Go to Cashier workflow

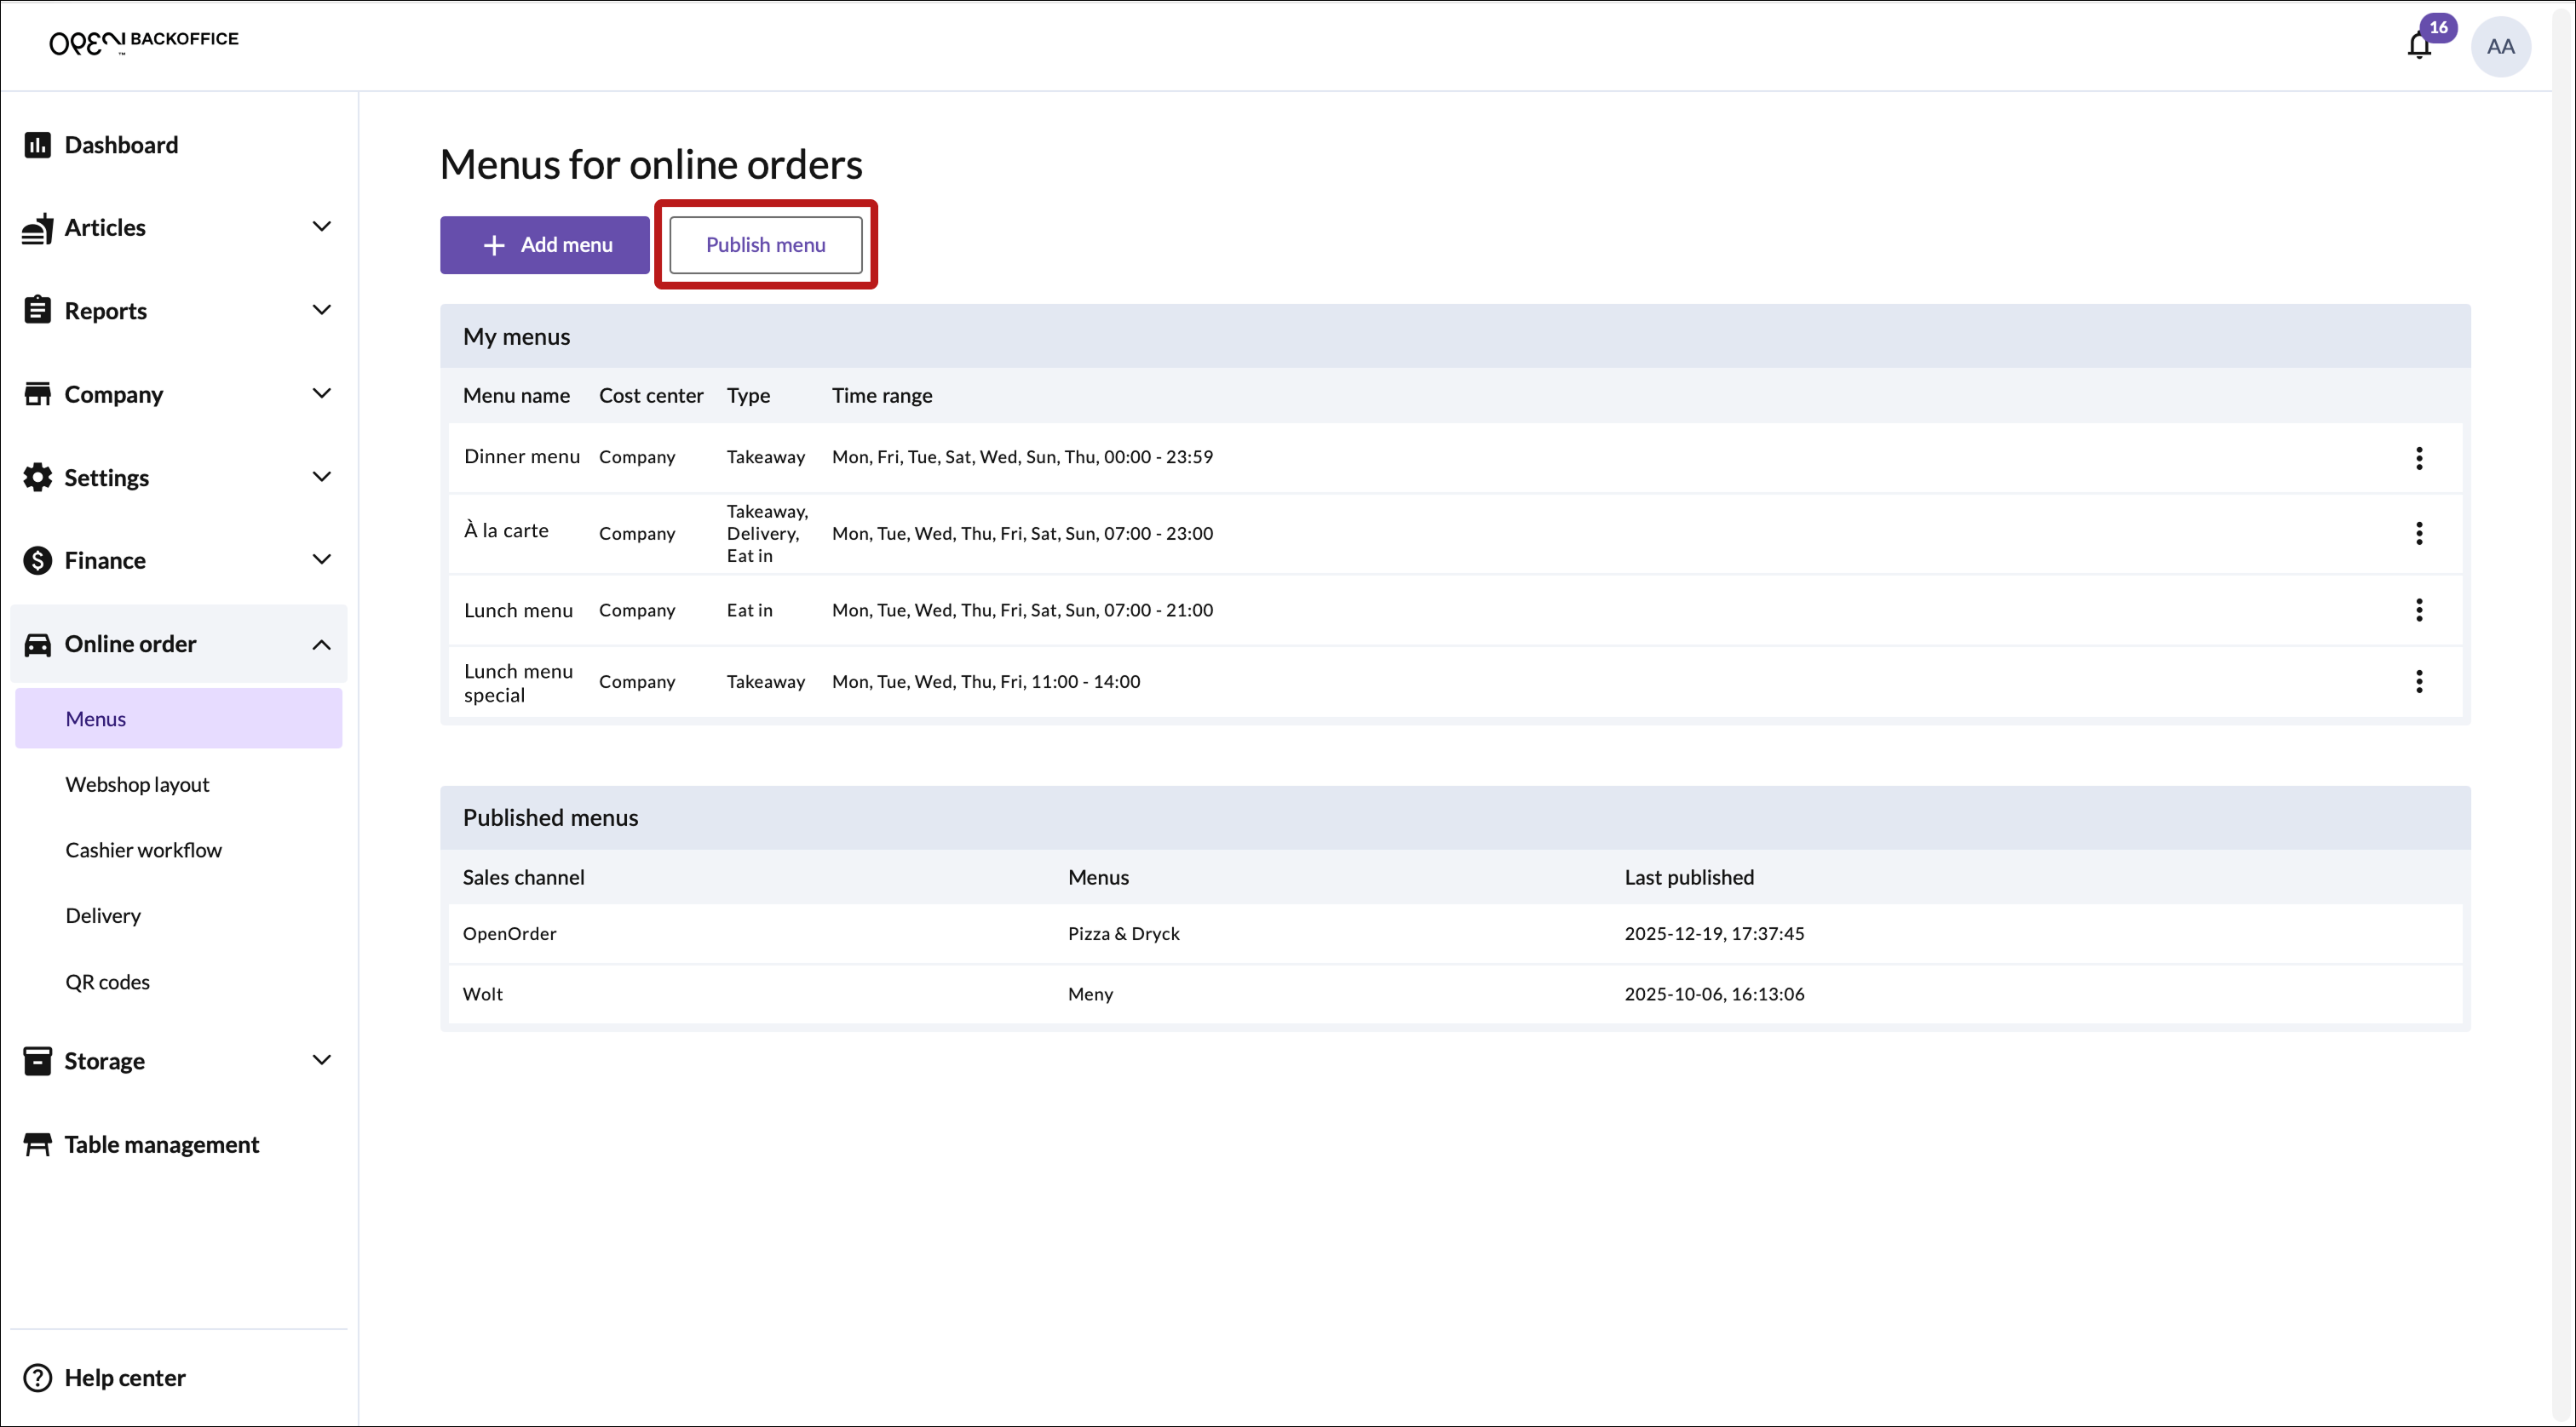click(x=143, y=851)
